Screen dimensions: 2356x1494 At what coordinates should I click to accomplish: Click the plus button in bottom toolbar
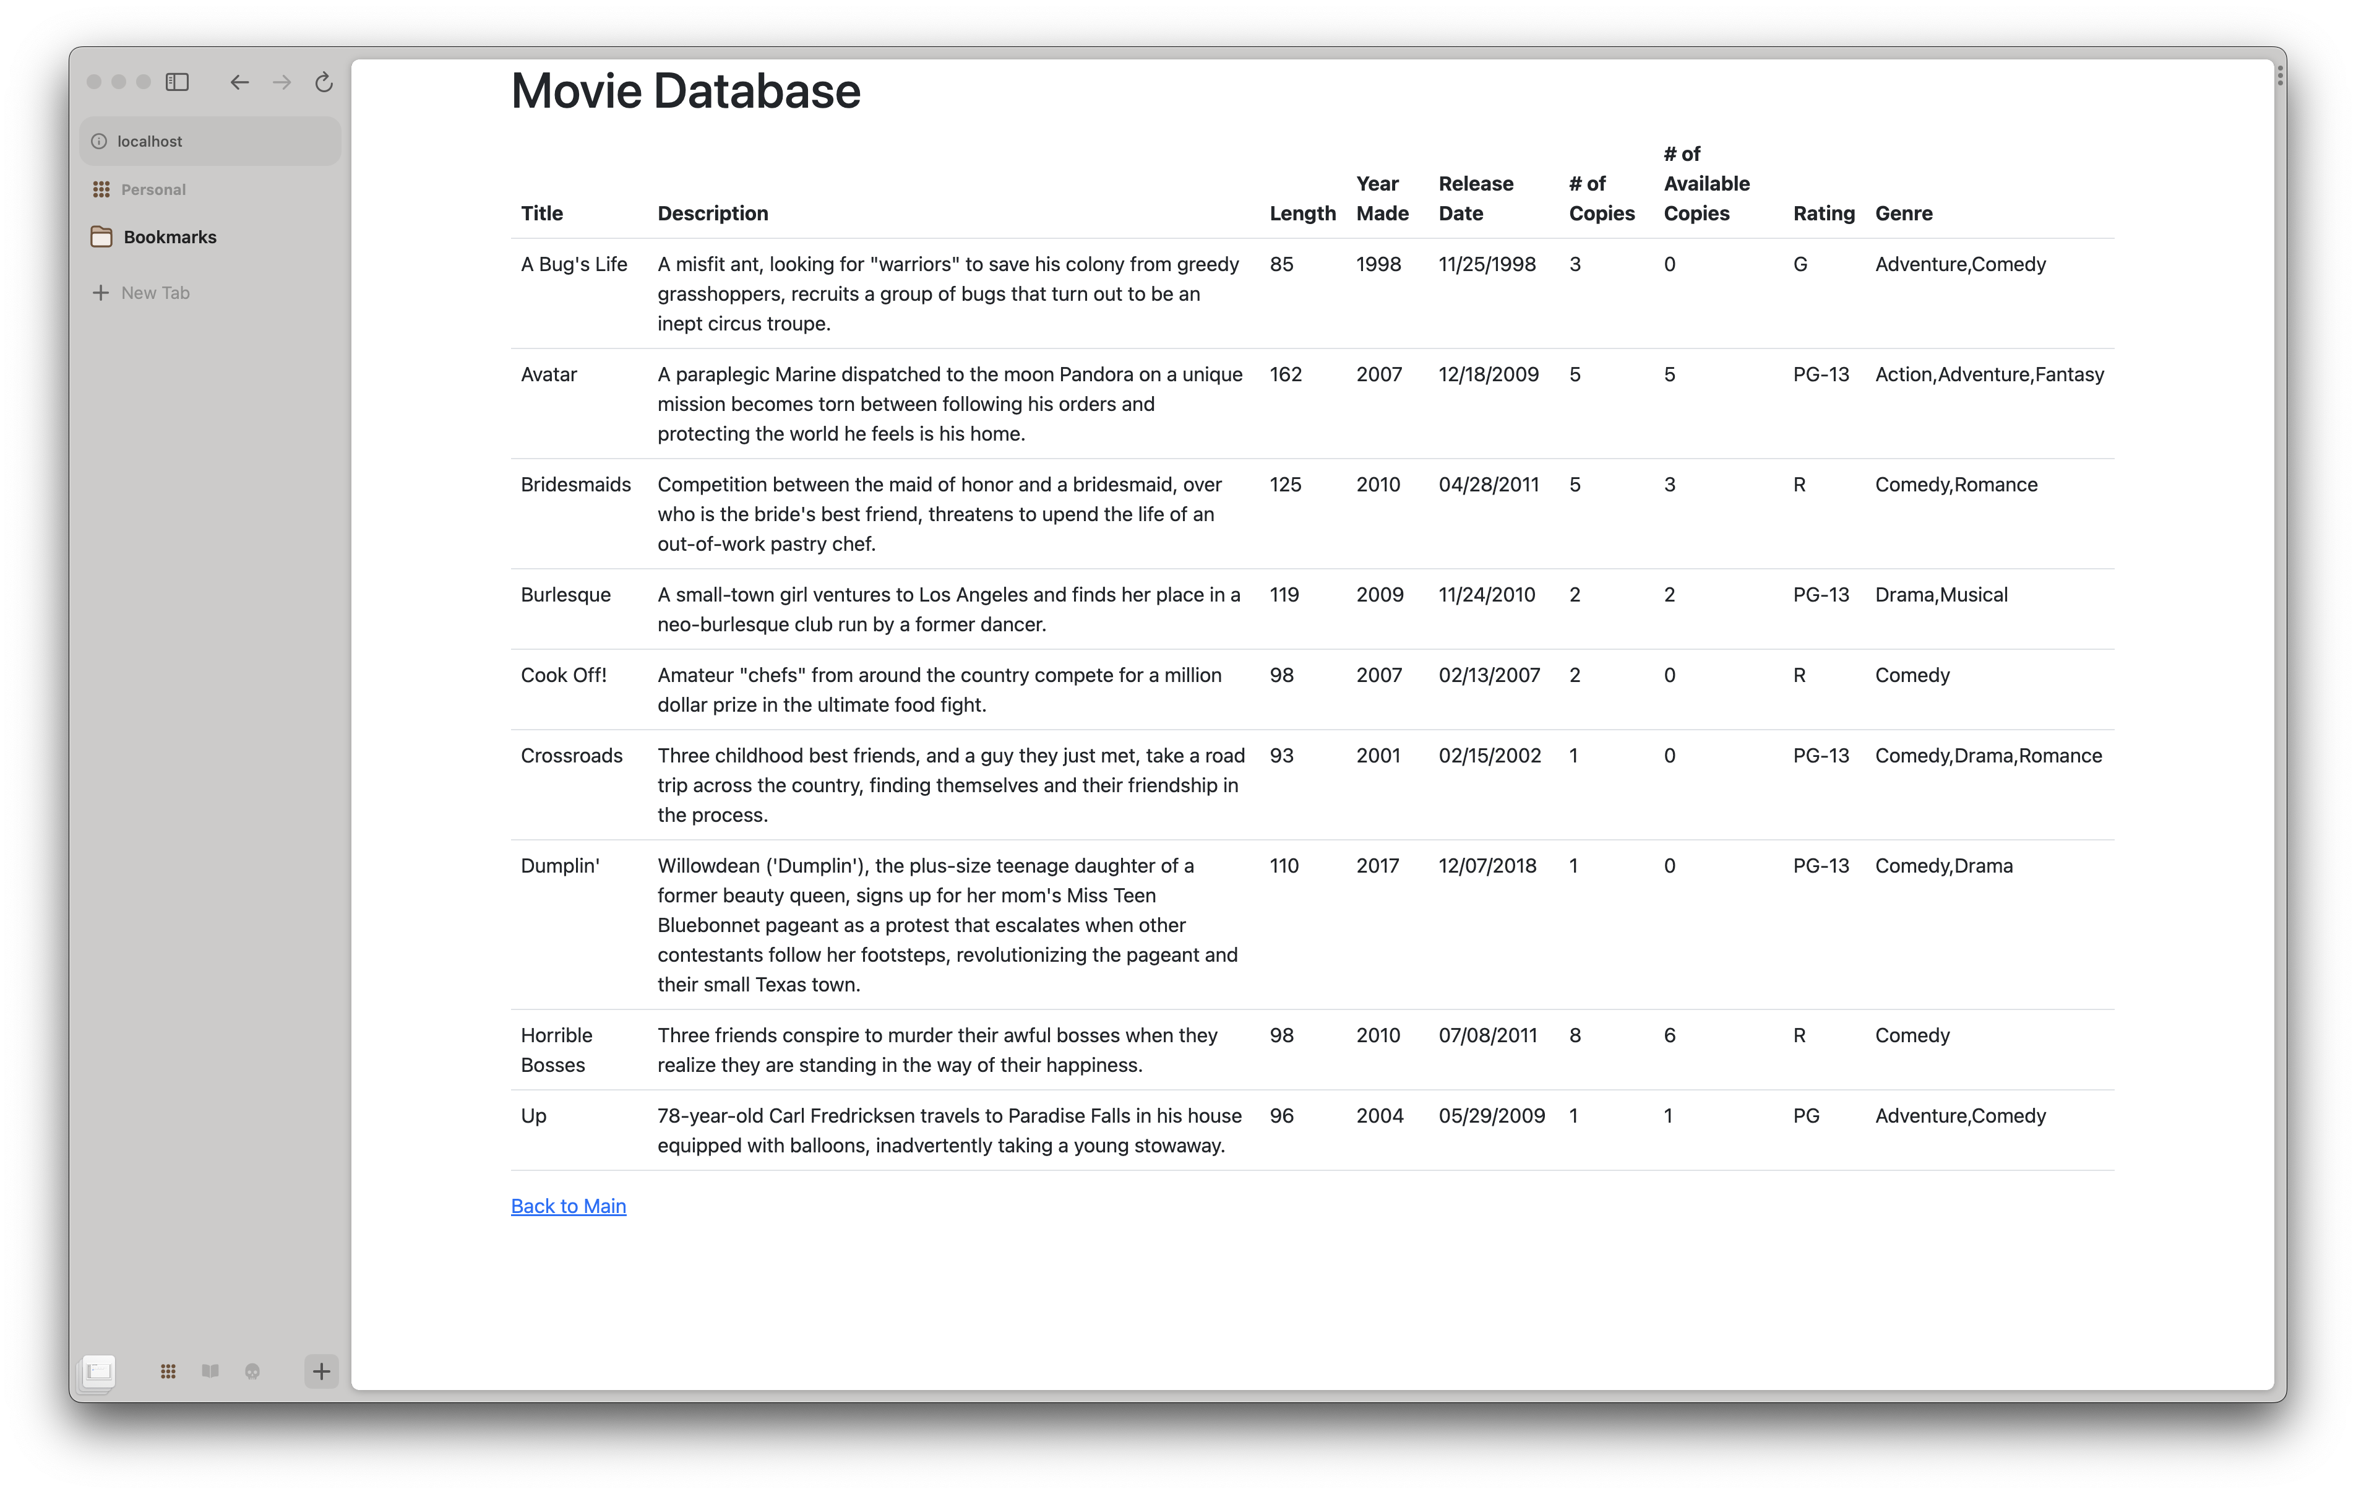tap(321, 1371)
